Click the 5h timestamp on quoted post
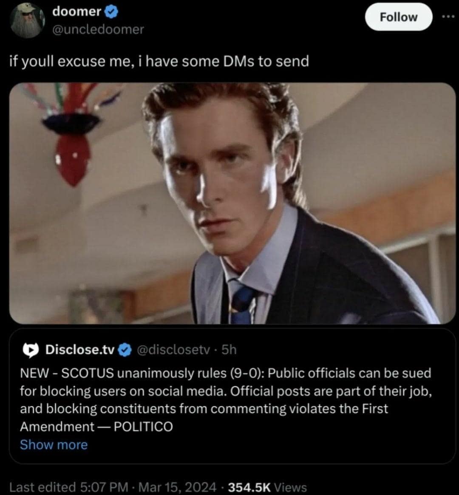459x495 pixels. point(229,350)
